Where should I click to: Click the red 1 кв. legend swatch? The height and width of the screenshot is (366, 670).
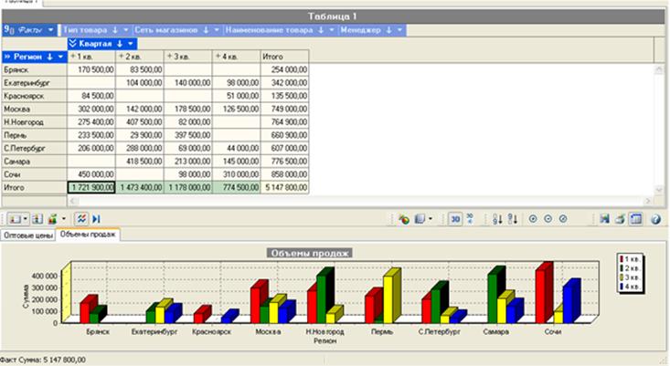point(622,259)
